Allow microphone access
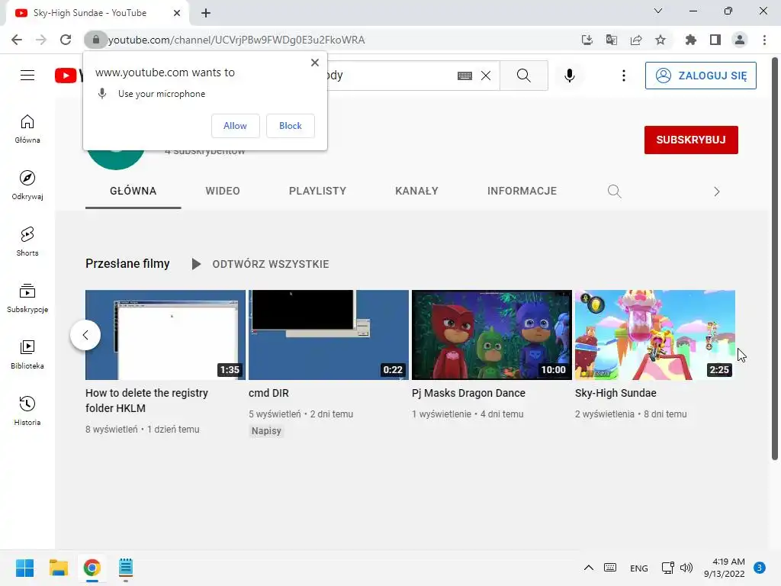This screenshot has width=781, height=586. [x=235, y=126]
